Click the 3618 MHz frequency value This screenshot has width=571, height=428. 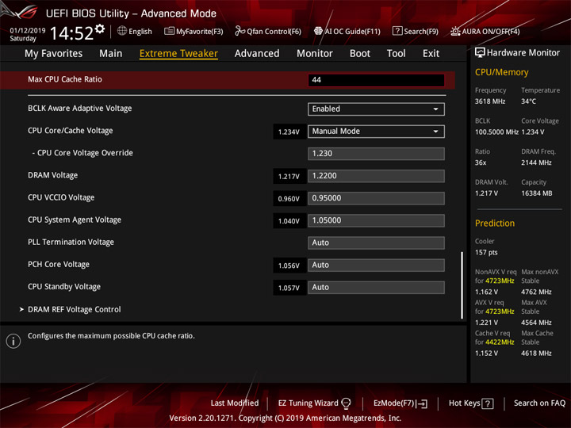tap(490, 101)
